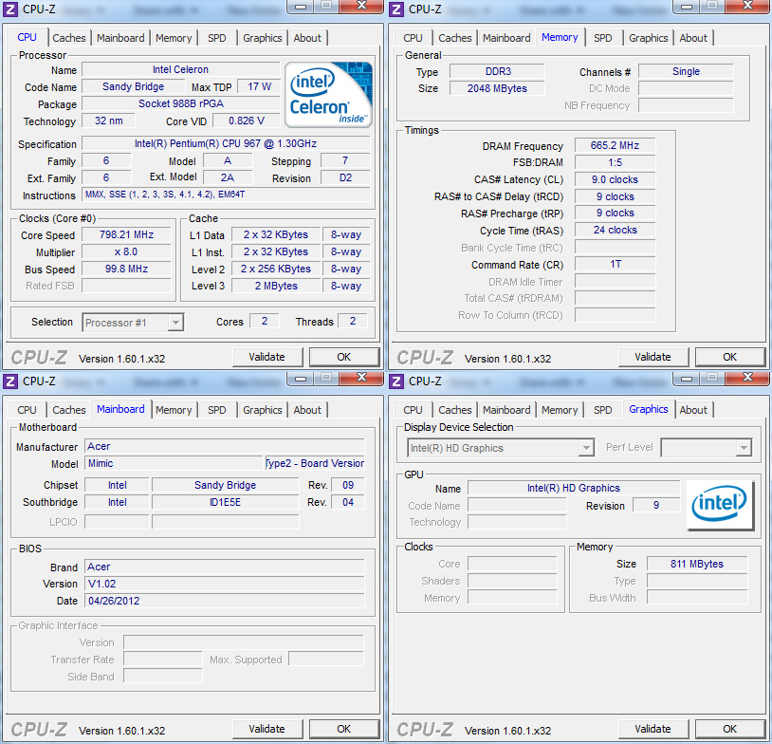Viewport: 772px width, 744px height.
Task: Click the CPU-Z app icon in the top-left CPU window
Action: point(10,9)
